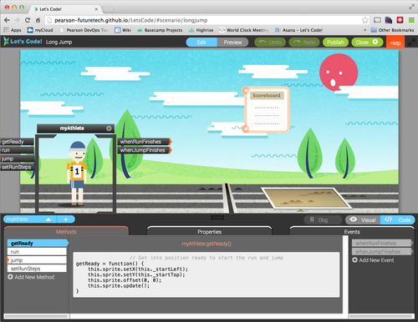The height and width of the screenshot is (322, 418).
Task: Open the Methods tab
Action: click(66, 232)
